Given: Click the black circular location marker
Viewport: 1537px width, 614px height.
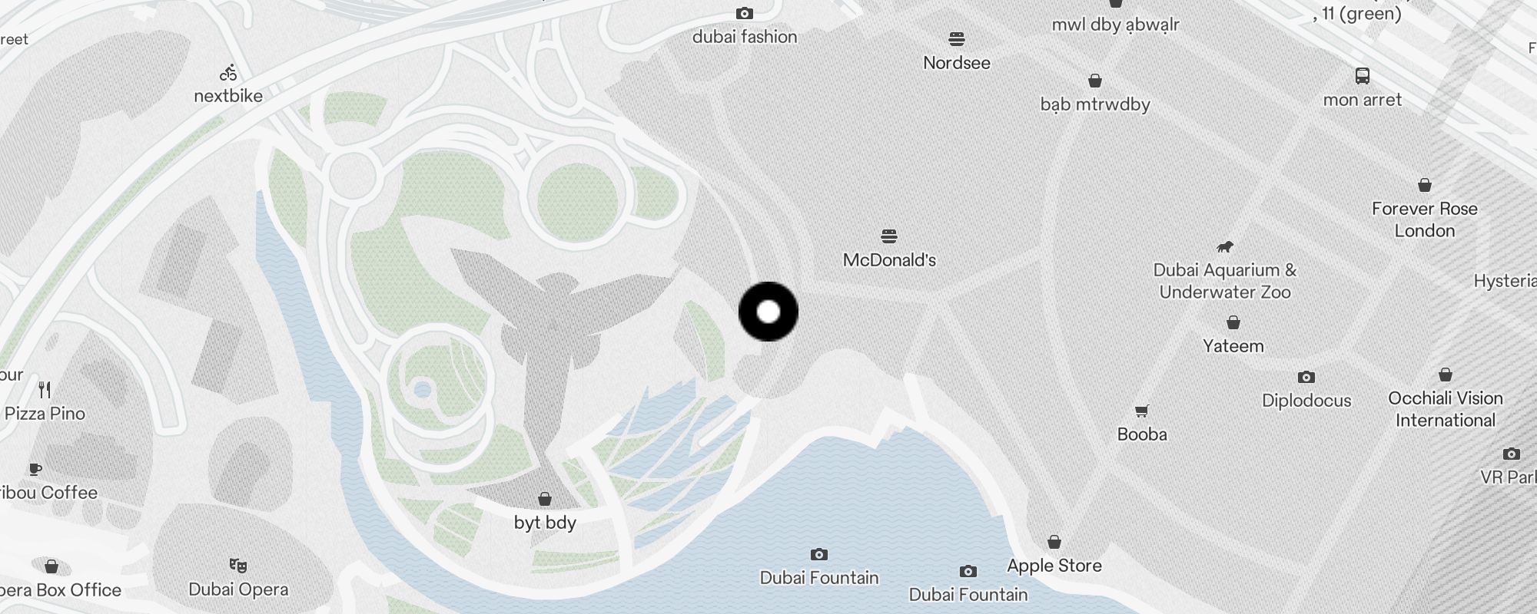Looking at the screenshot, I should click(768, 312).
